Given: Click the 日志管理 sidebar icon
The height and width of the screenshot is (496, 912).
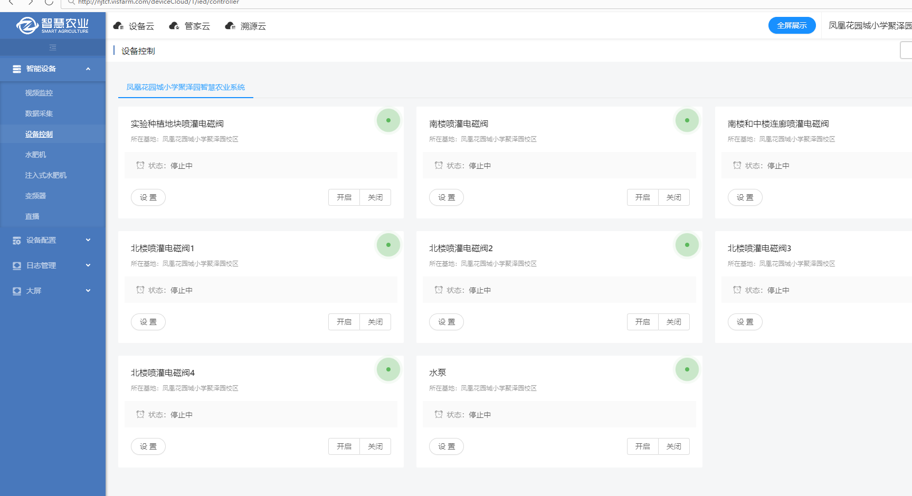Looking at the screenshot, I should 17,265.
